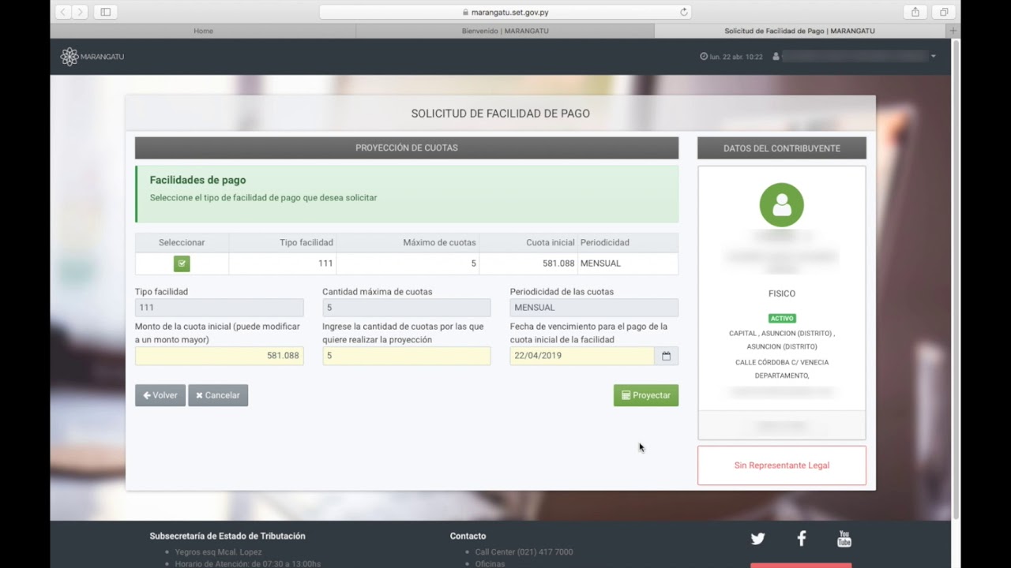This screenshot has width=1011, height=568.
Task: Click the green taxpayer avatar icon
Action: 781,205
